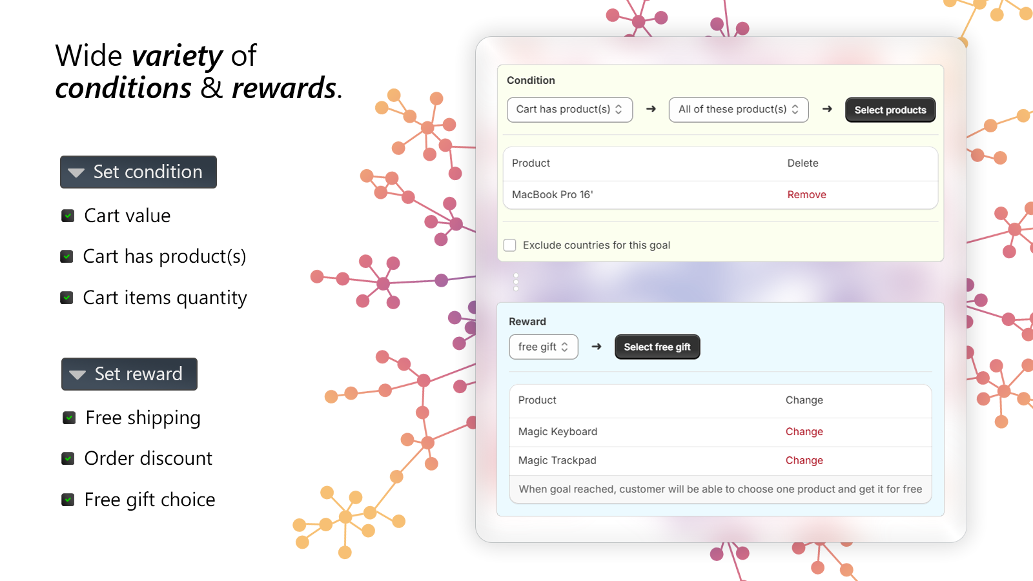Expand the 'Set reward' dropdown button
Image resolution: width=1033 pixels, height=581 pixels.
point(128,374)
